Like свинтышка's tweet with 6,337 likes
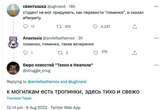This screenshot has height=110, width=163. [x=95, y=26]
